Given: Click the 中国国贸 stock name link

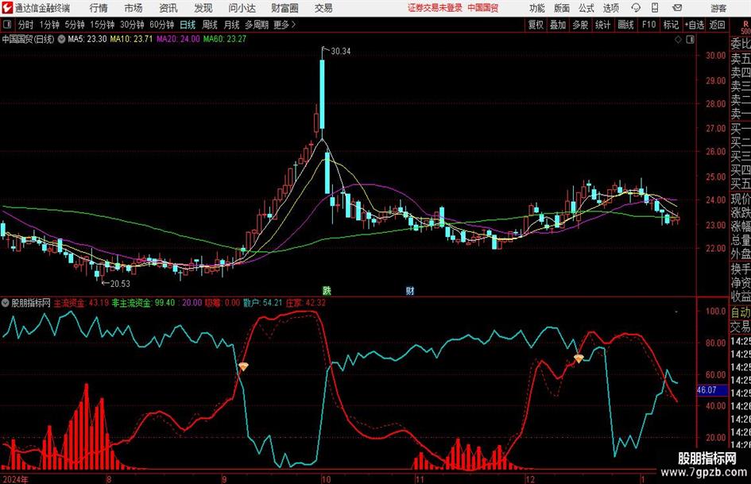Looking at the screenshot, I should [483, 8].
